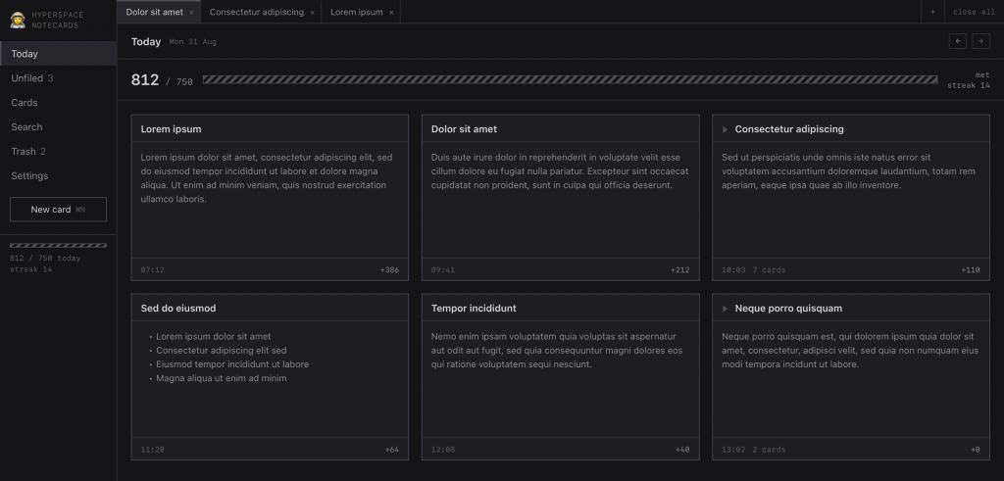Open Unfiled in the sidebar
The height and width of the screenshot is (481, 1004).
58,78
